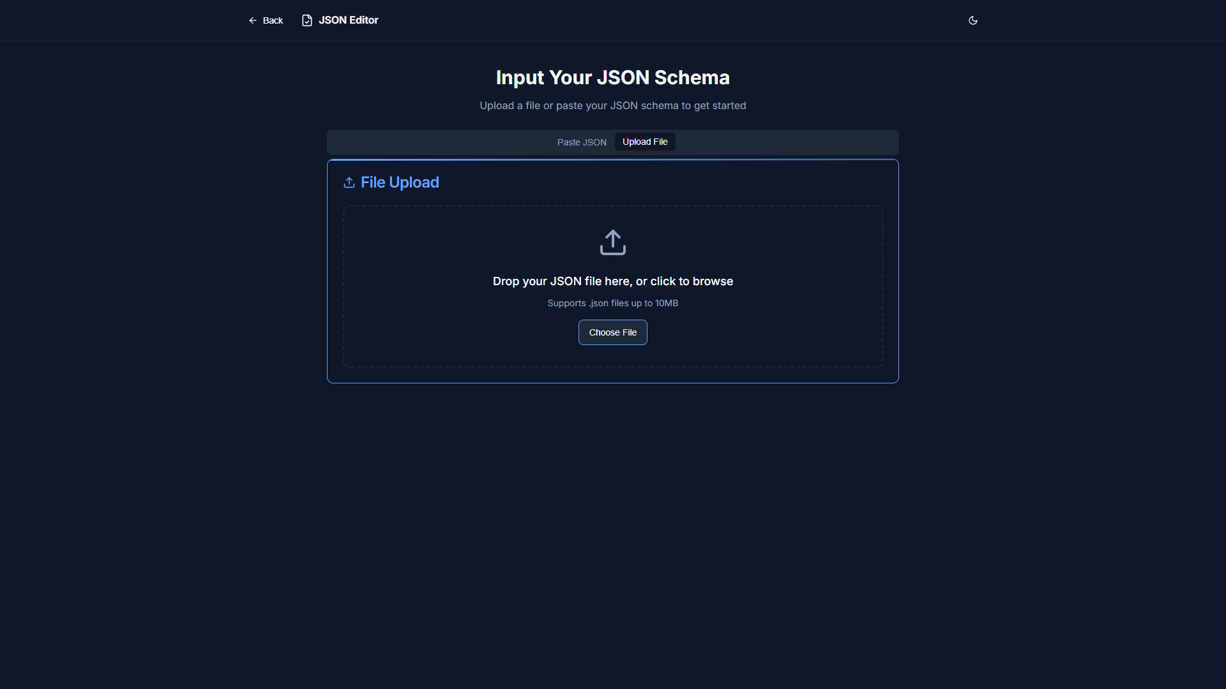The height and width of the screenshot is (689, 1226).
Task: Click the 'Drop your JSON file here' text
Action: (562, 281)
